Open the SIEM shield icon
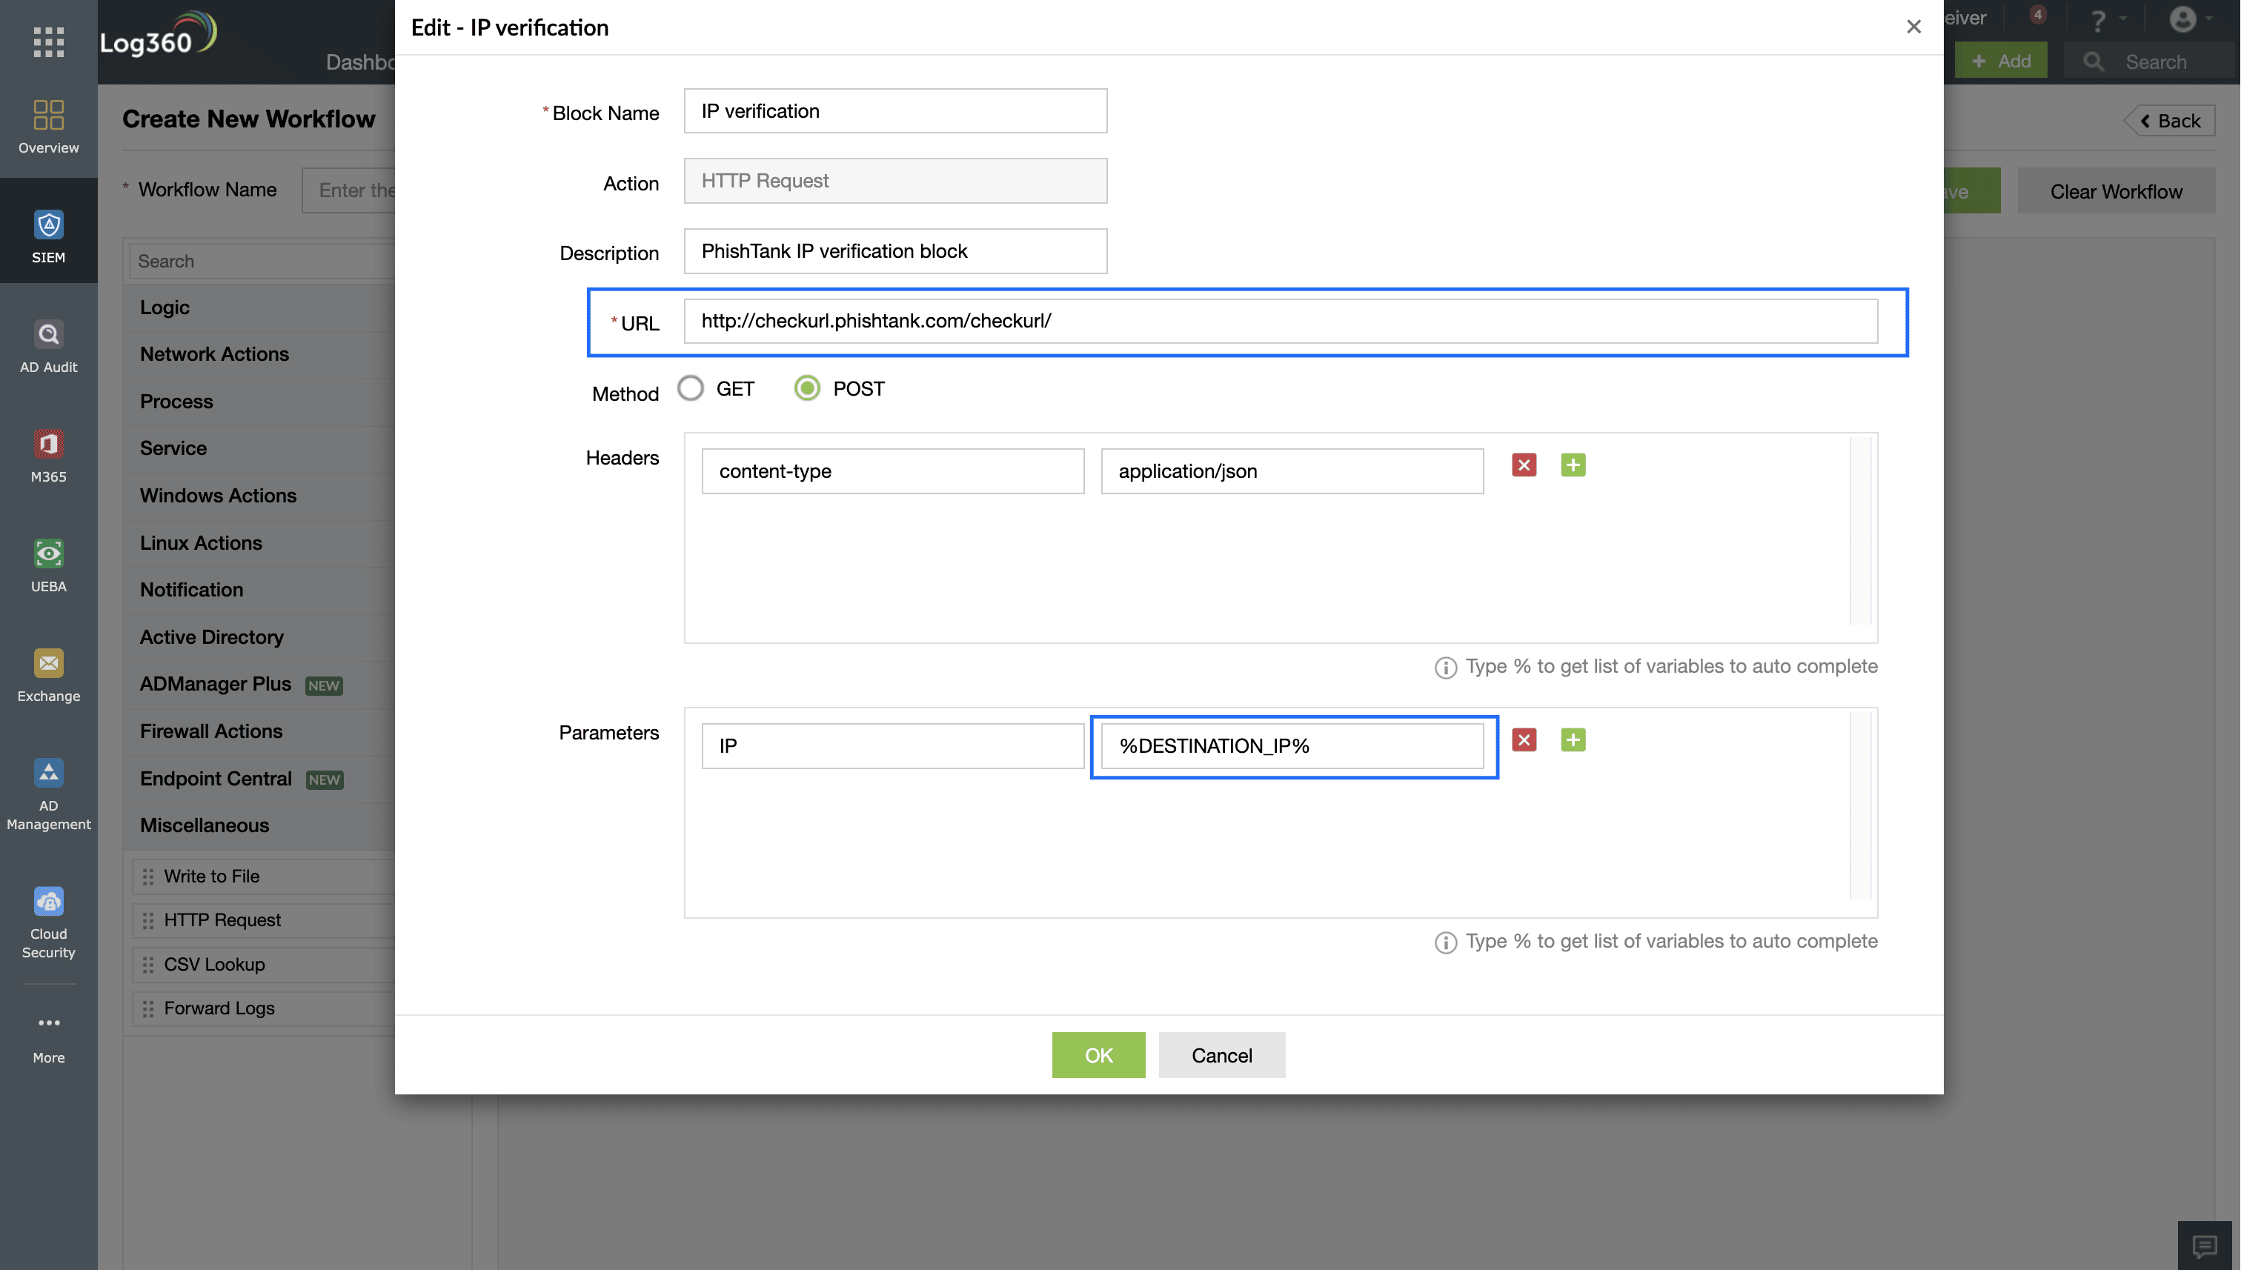The image size is (2241, 1270). pos(49,225)
